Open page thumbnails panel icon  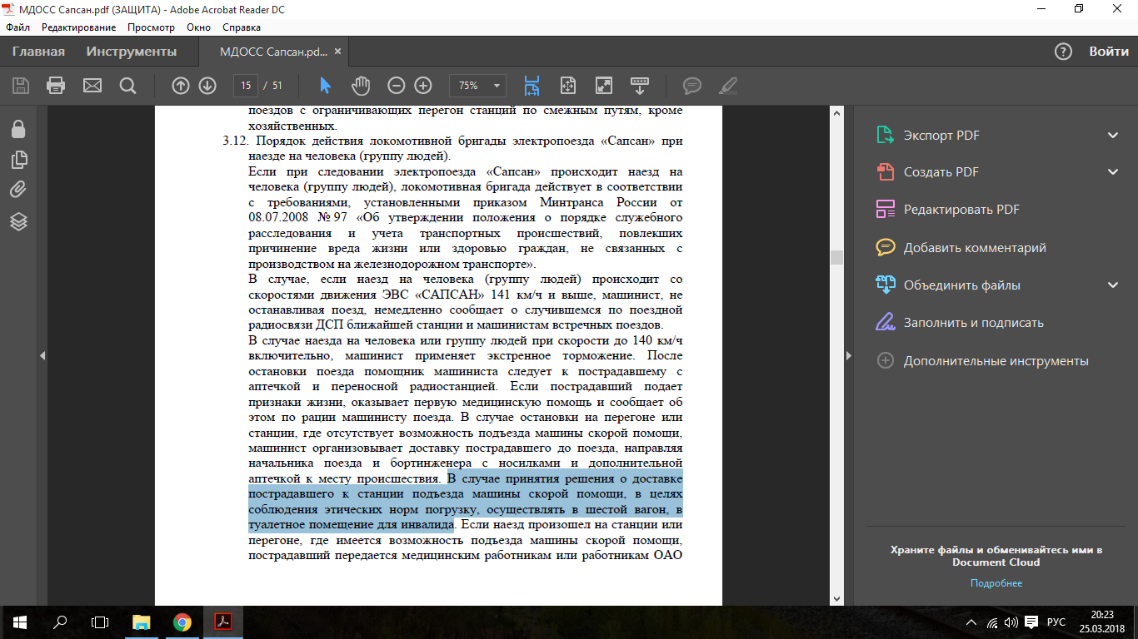coord(18,160)
